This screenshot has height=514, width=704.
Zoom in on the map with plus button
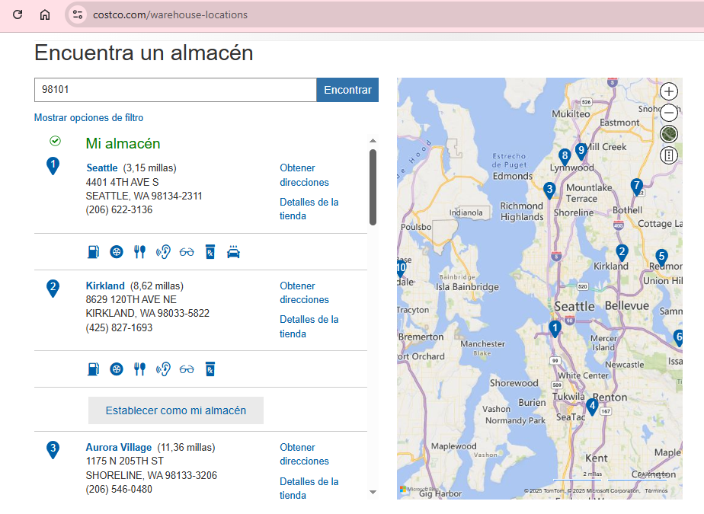tap(668, 91)
